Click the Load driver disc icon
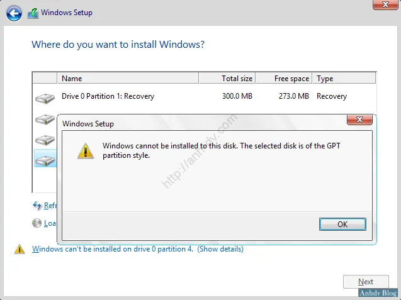The image size is (401, 300). (x=37, y=223)
